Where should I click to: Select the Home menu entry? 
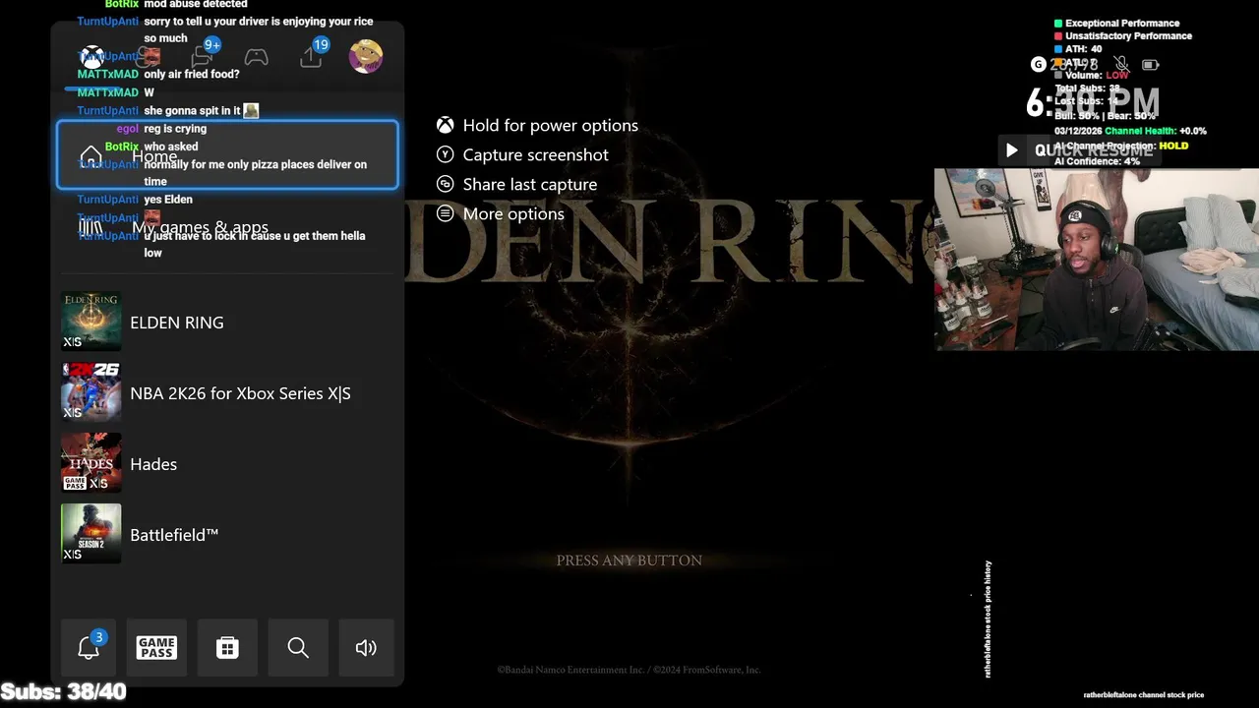point(227,155)
